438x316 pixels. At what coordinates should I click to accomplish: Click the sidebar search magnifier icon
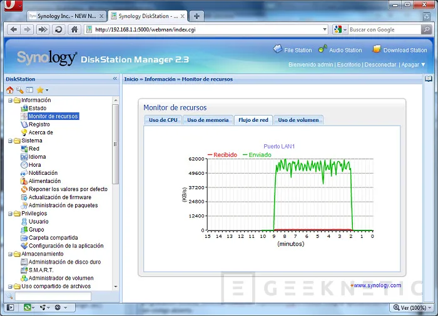(9, 296)
